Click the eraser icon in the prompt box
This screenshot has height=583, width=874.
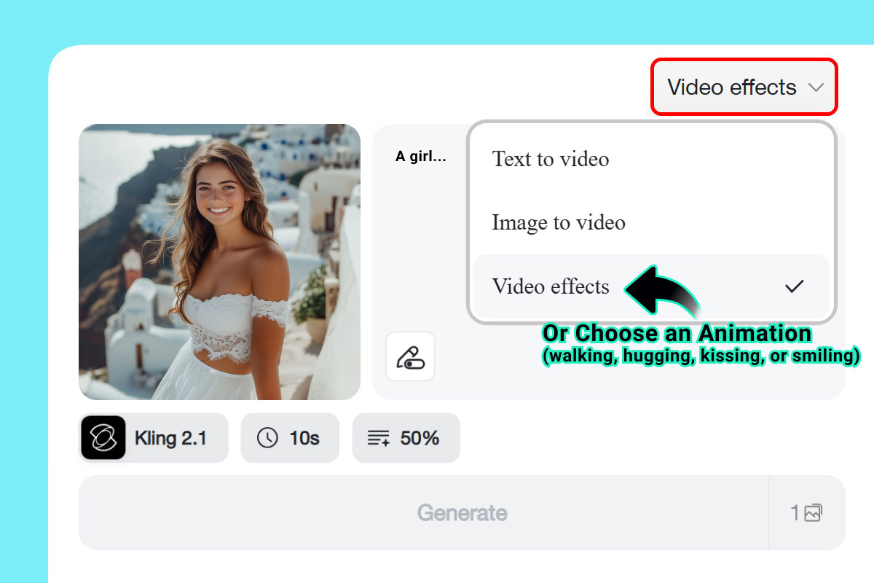click(410, 356)
